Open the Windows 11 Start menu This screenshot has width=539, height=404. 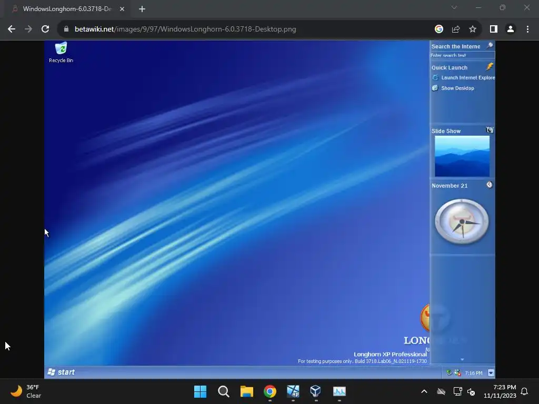[200, 391]
